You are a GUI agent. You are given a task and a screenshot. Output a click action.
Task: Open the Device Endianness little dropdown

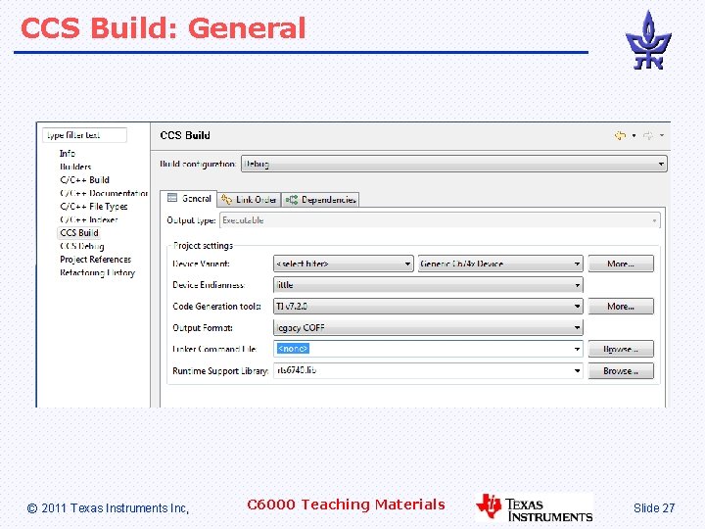point(428,285)
